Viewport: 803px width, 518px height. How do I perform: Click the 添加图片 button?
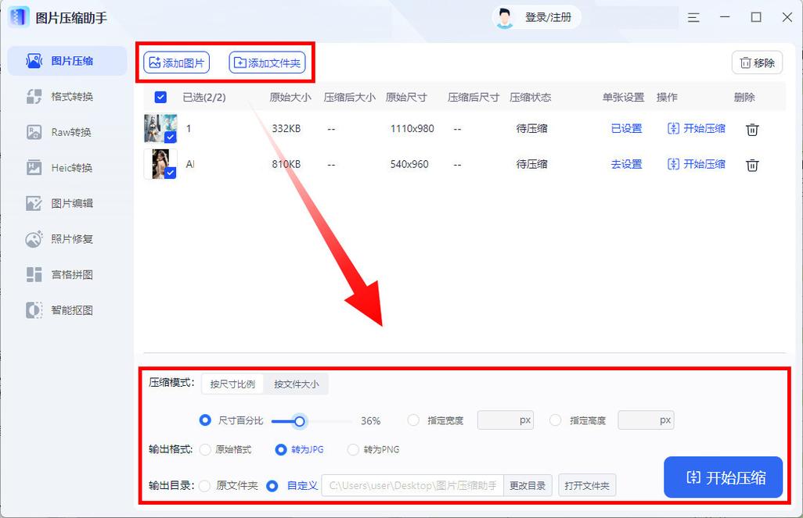[x=177, y=63]
